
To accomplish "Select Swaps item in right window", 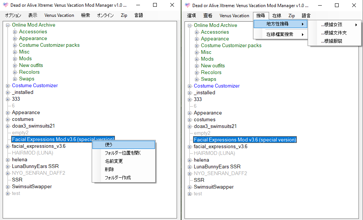I will point(208,79).
